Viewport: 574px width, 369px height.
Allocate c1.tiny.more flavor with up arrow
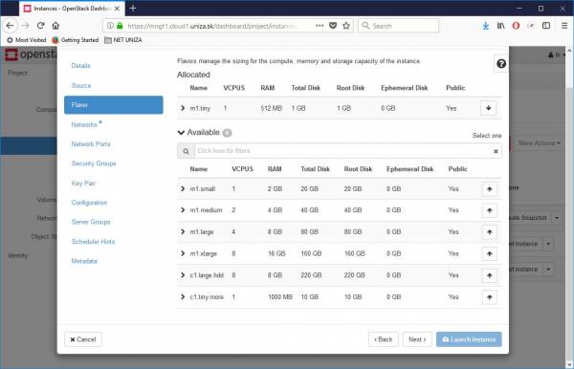click(x=490, y=297)
